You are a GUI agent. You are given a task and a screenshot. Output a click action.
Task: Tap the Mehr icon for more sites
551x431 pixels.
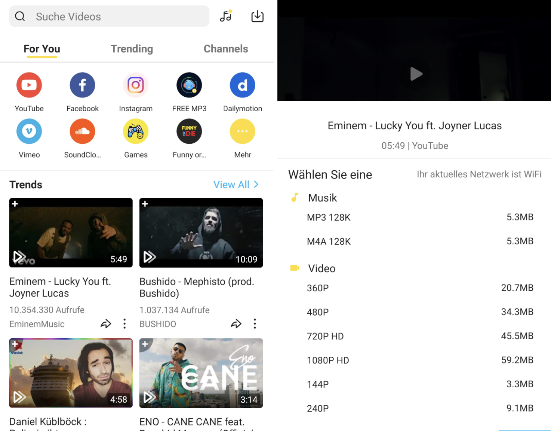[x=243, y=131]
